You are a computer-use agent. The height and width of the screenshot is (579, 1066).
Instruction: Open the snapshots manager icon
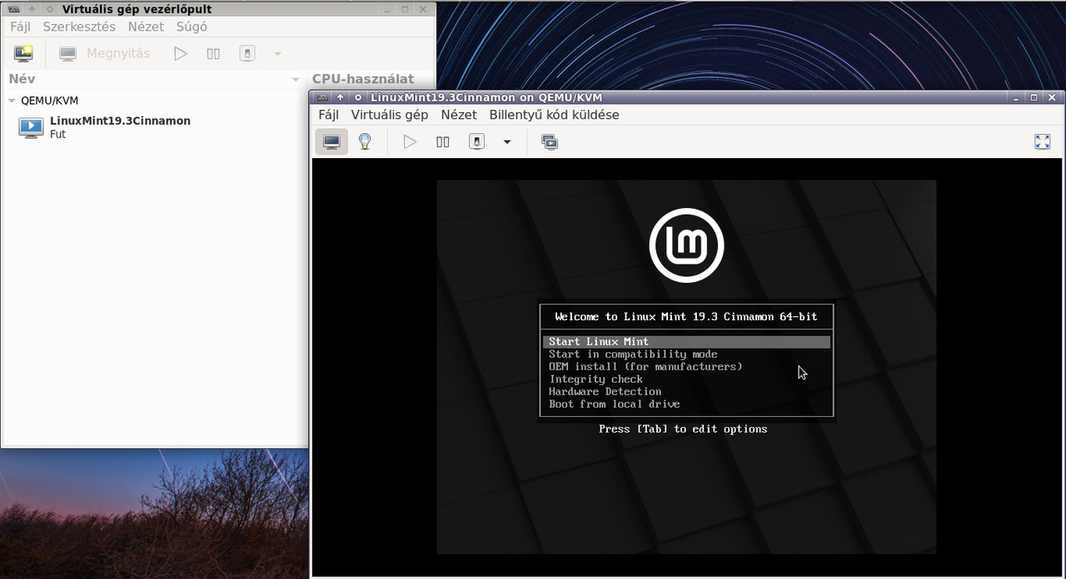click(550, 141)
